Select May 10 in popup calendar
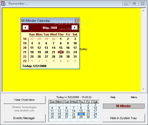The image size is (148, 125). pyautogui.click(x=75, y=43)
